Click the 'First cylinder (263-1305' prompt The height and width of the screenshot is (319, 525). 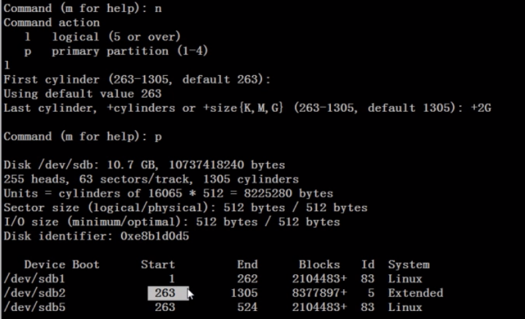(x=137, y=80)
